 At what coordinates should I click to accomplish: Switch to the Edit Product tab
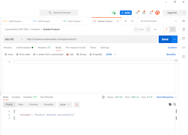click(x=41, y=21)
